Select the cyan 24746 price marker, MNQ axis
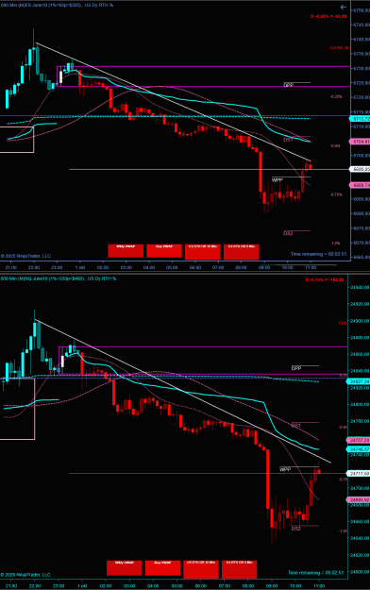370x590 pixels. coord(359,449)
